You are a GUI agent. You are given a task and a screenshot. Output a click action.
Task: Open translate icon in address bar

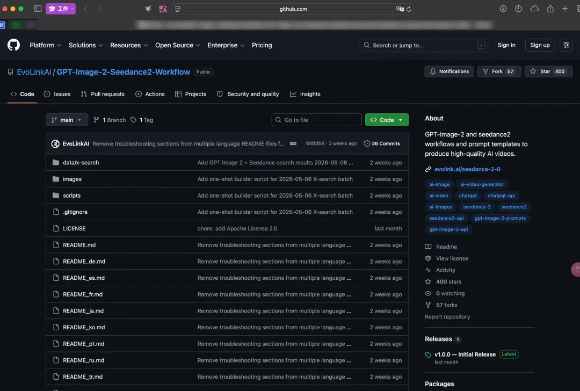click(400, 9)
